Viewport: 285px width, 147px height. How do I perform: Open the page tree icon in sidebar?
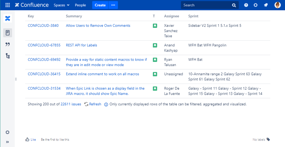click(8, 56)
